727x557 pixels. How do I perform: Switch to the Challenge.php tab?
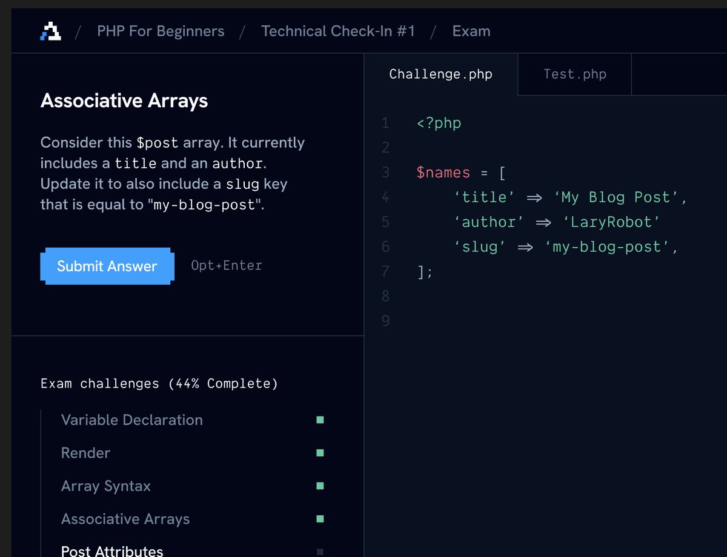point(441,74)
